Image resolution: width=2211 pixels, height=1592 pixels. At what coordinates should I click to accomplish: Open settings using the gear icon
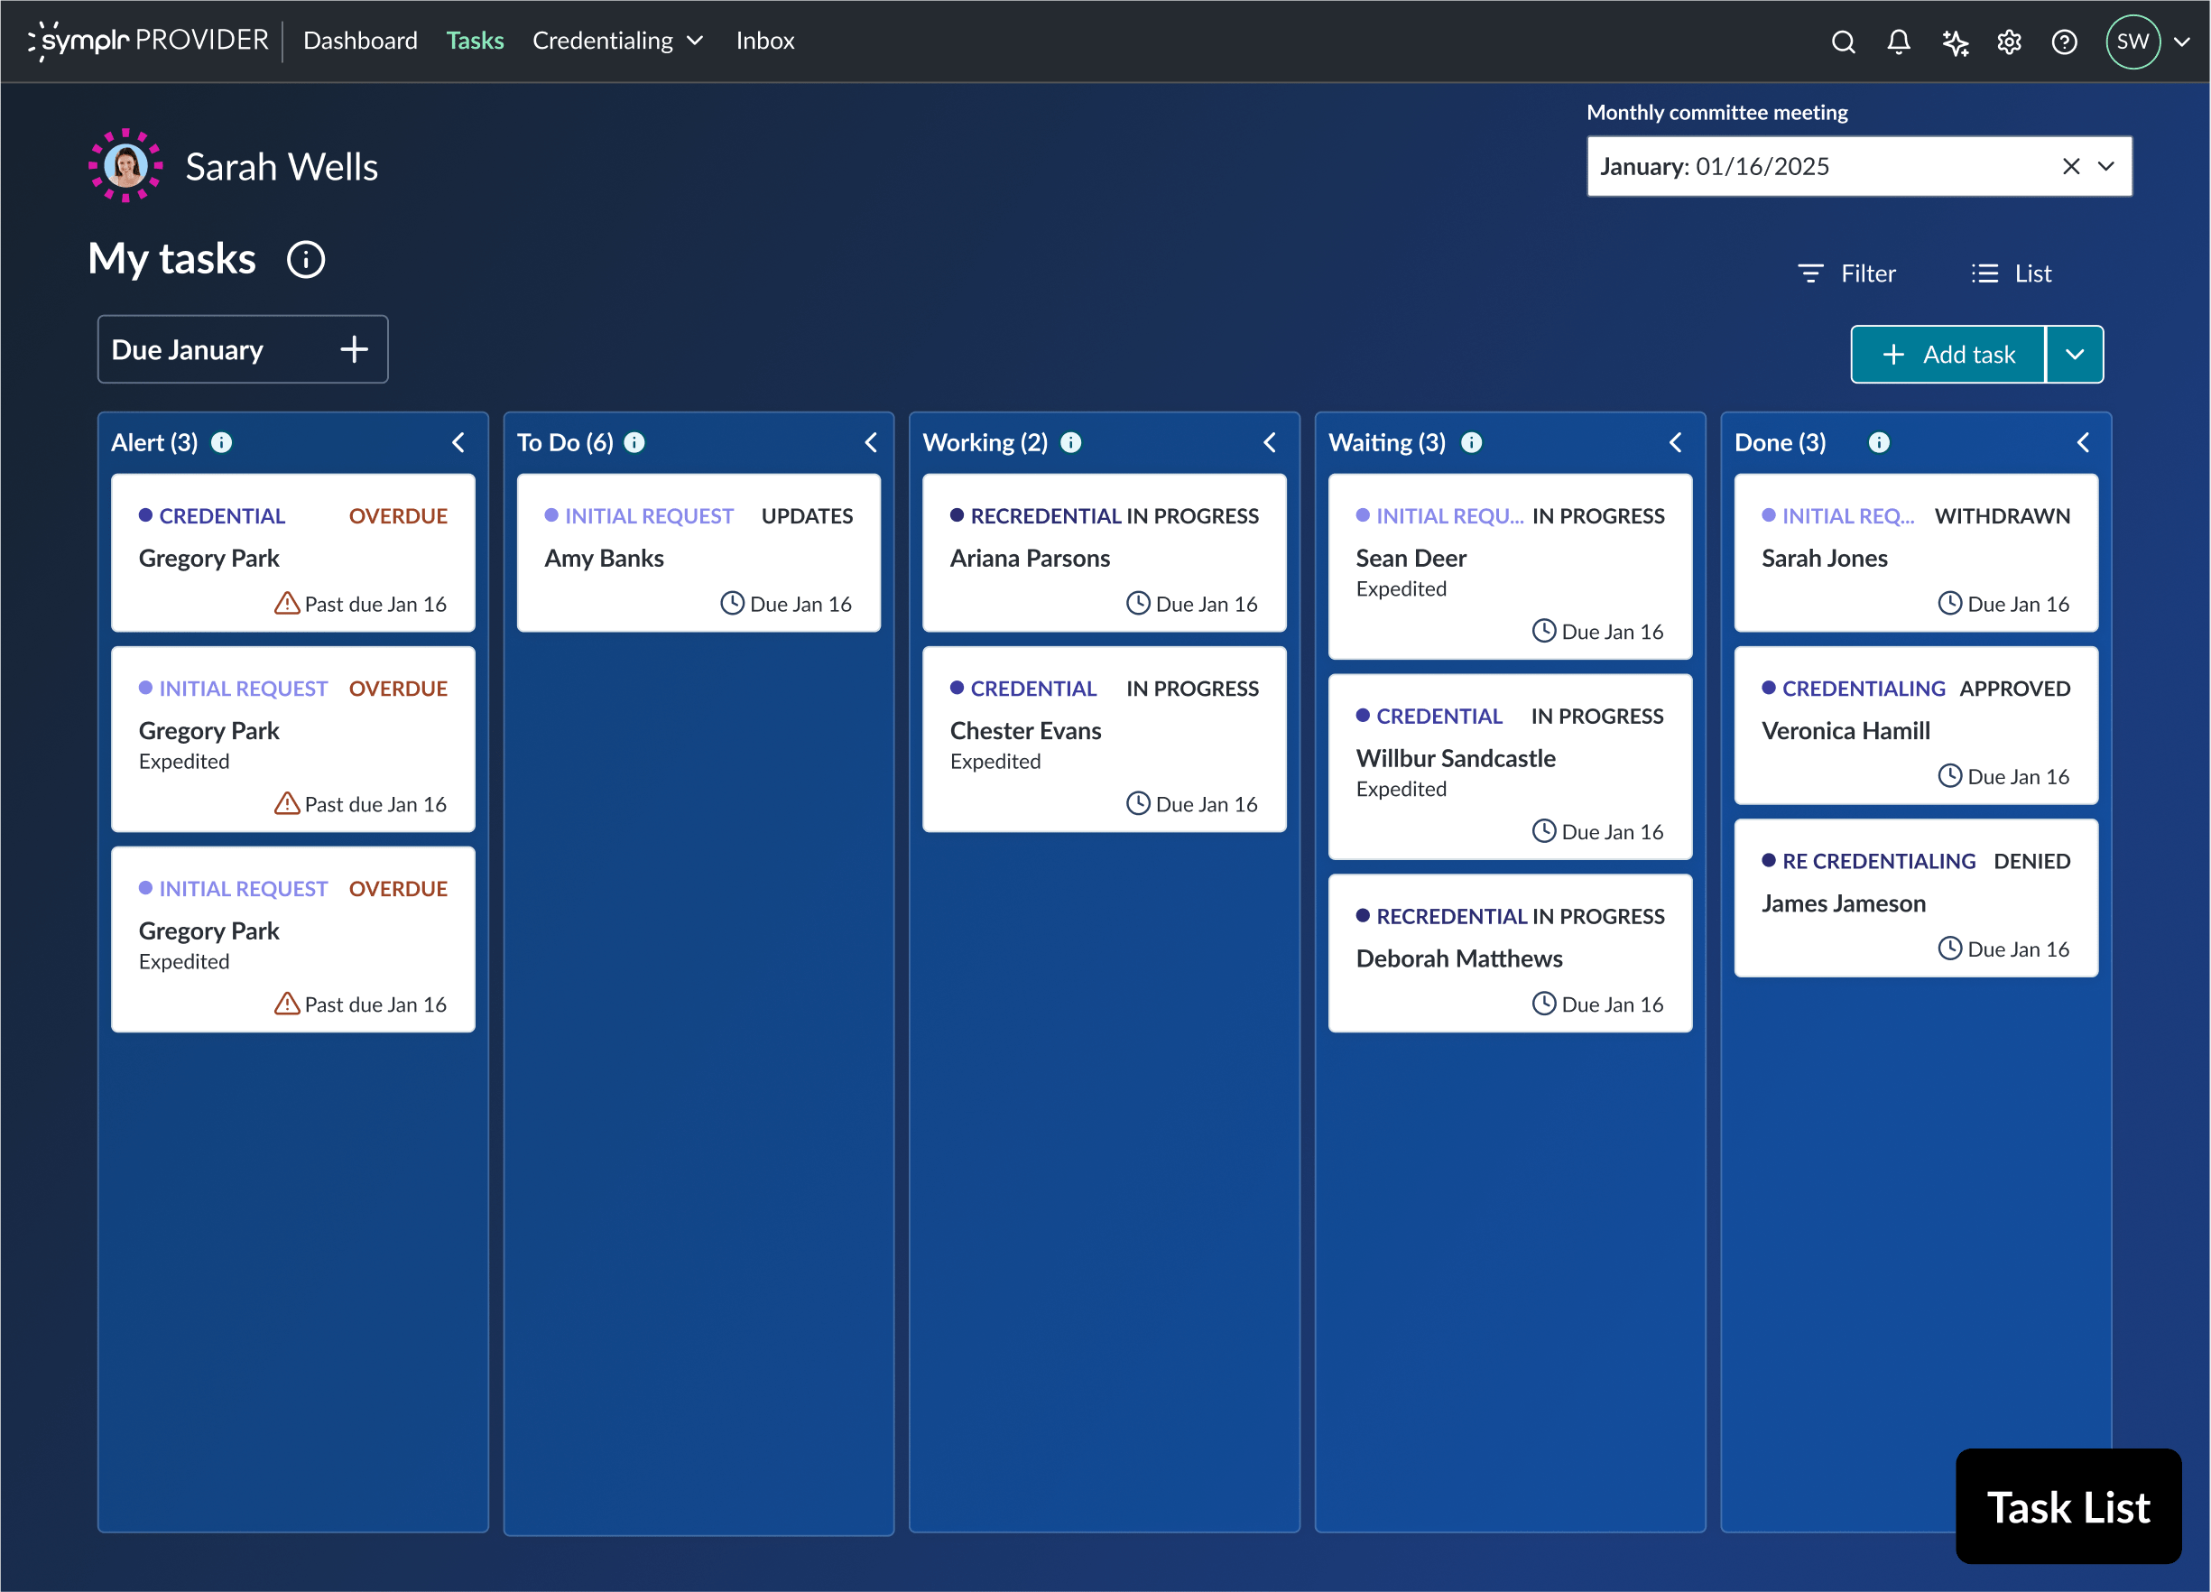(x=2008, y=41)
